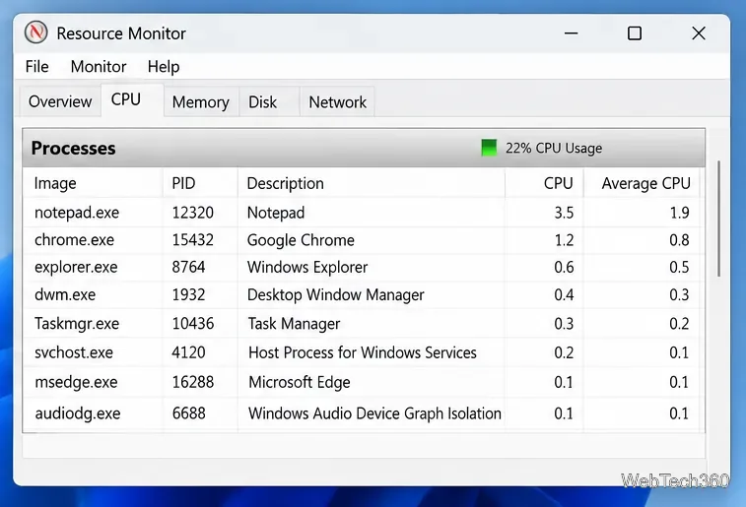Click the 0.4 CPU value for dwm.exe
746x507 pixels.
click(x=564, y=294)
